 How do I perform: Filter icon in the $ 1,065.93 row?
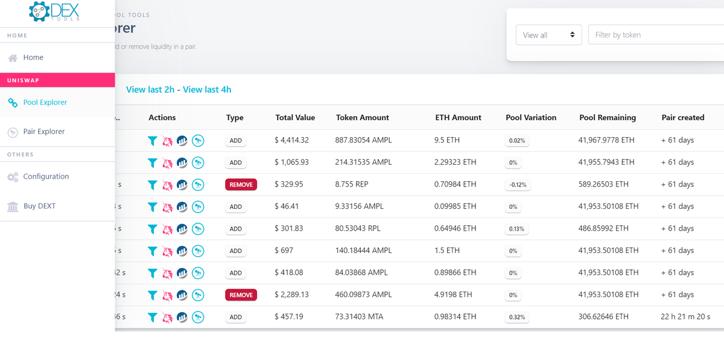[153, 162]
